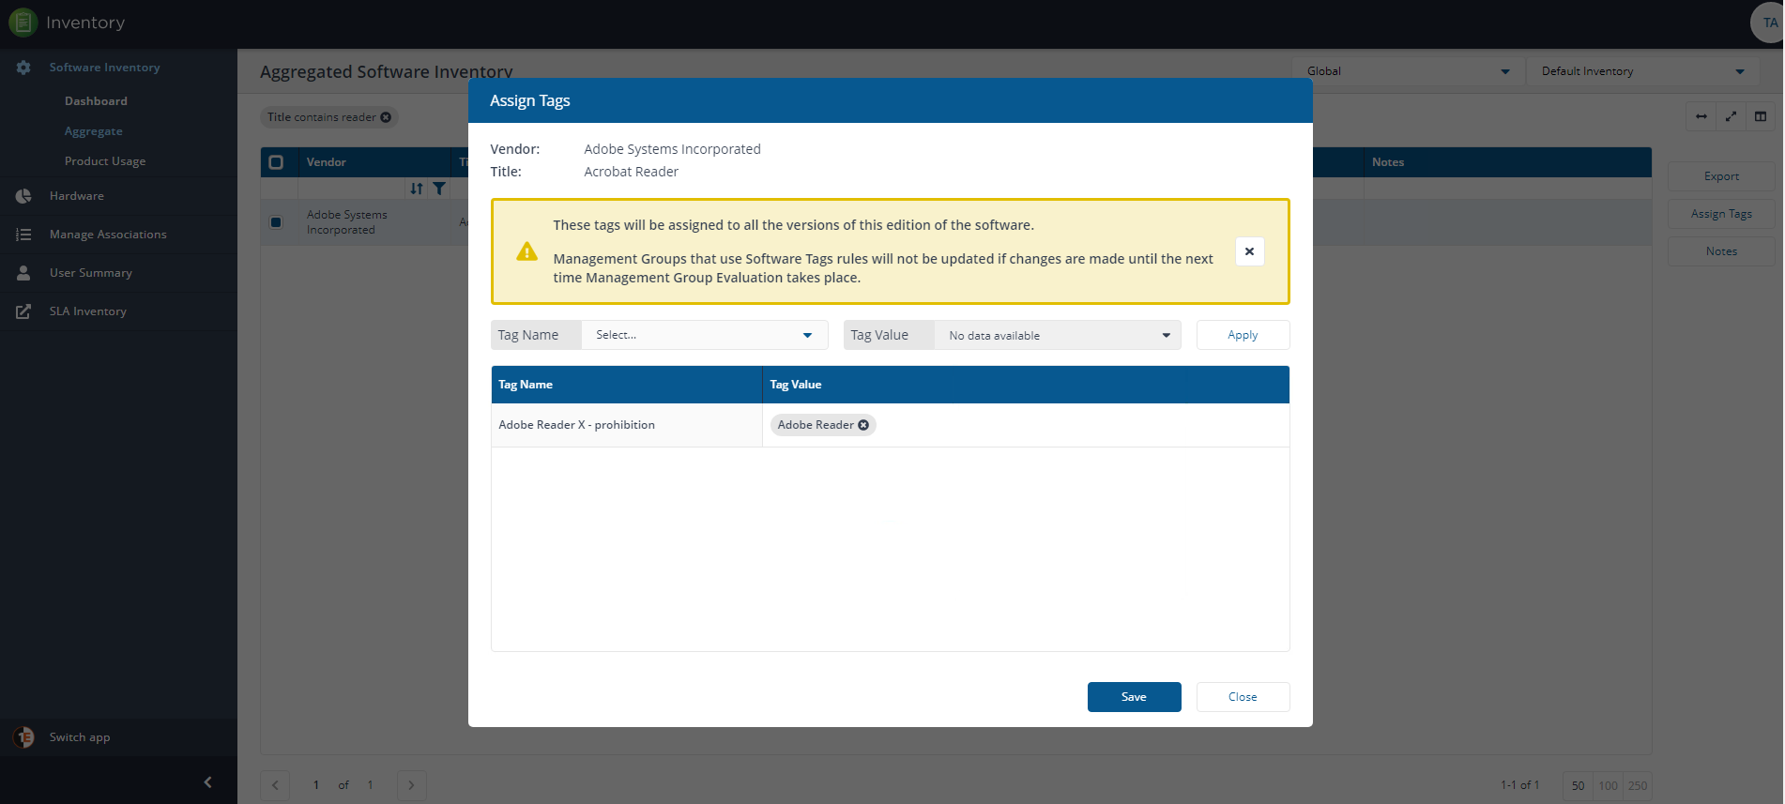Click the column chooser icon

[x=1761, y=116]
